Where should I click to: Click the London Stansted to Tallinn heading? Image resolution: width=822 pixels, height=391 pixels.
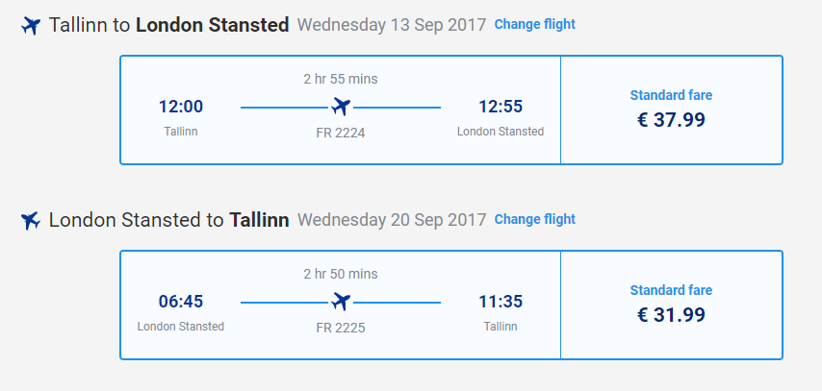point(168,220)
